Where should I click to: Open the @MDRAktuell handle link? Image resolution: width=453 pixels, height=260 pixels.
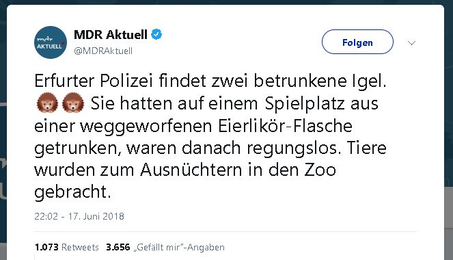point(103,51)
